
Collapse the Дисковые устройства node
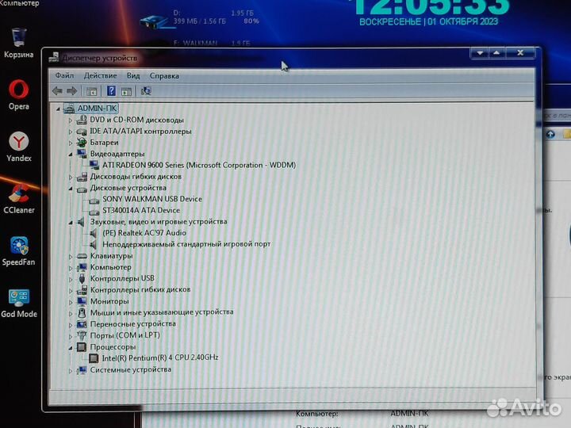pos(71,188)
